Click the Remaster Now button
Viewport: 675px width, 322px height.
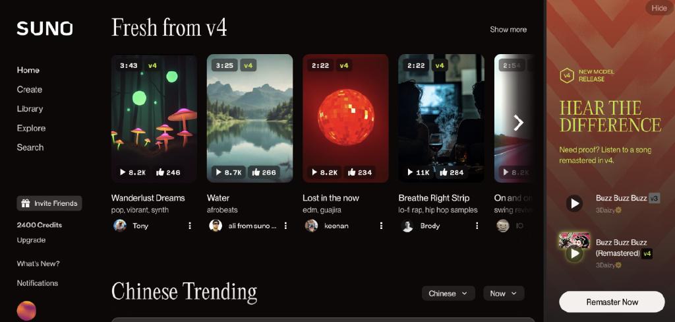click(612, 302)
